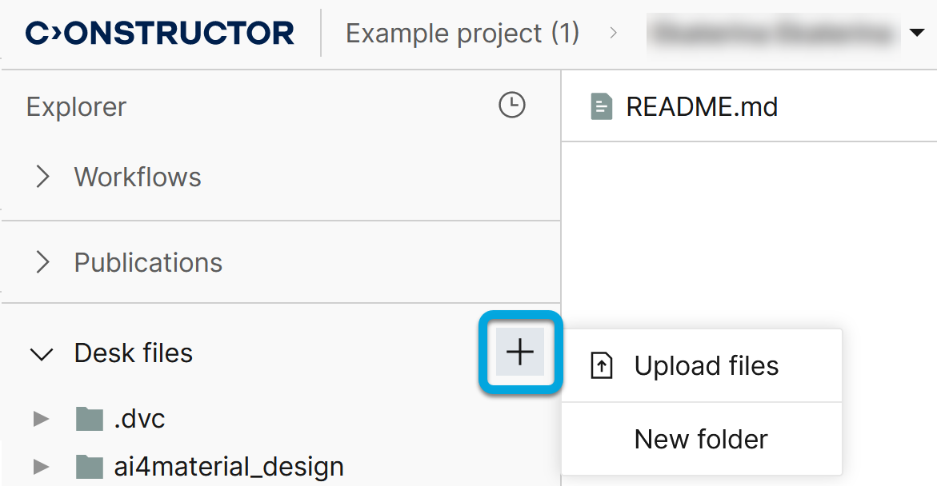Switch to the README.md tab
The height and width of the screenshot is (486, 937).
point(701,106)
